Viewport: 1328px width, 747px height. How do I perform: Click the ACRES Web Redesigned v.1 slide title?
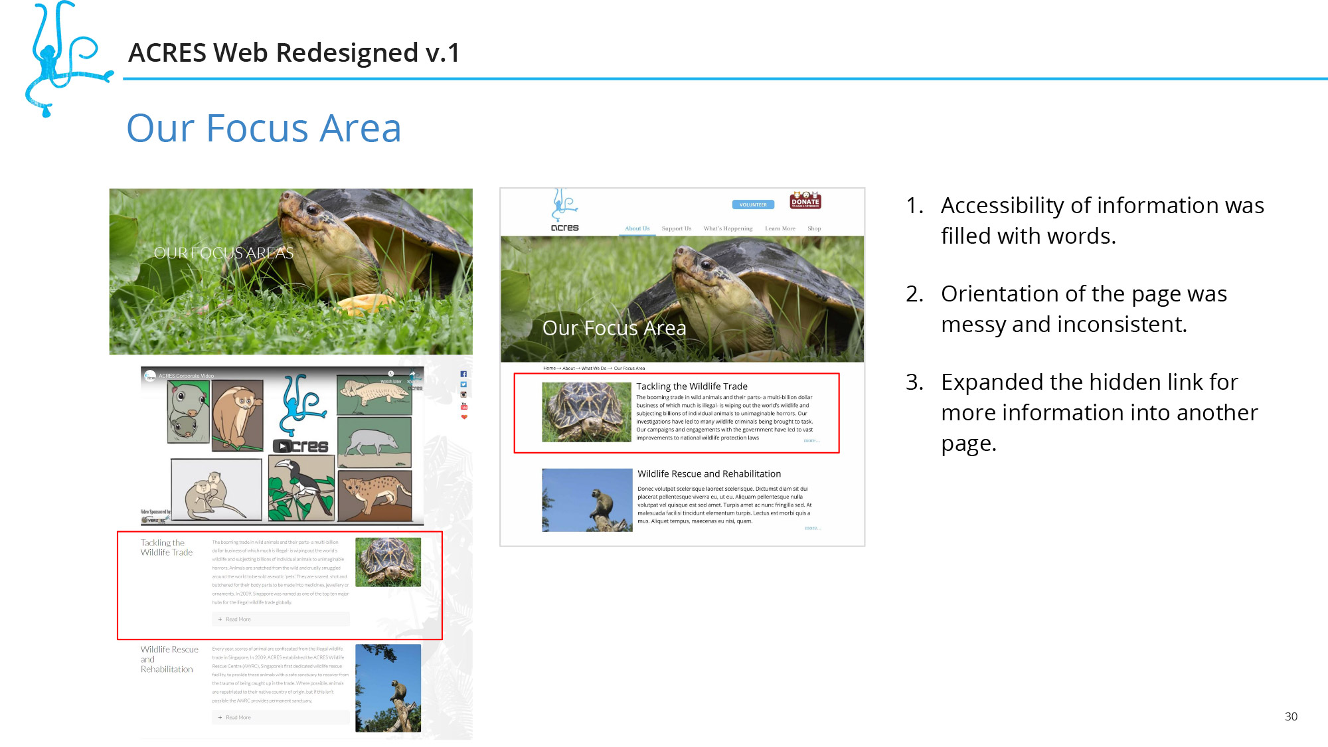[294, 52]
